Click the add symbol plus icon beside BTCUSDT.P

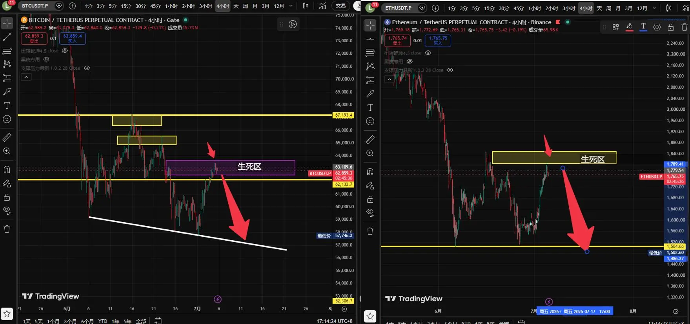(72, 6)
